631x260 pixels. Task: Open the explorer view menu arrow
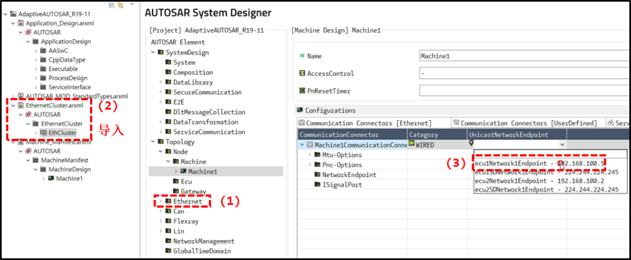click(132, 5)
